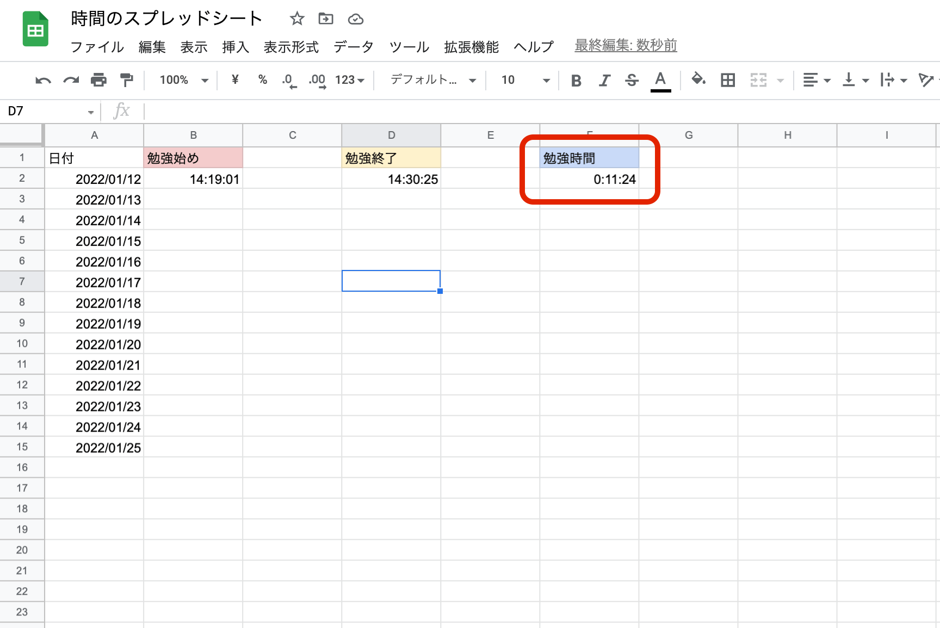Select column B header
The height and width of the screenshot is (628, 940).
coord(193,135)
